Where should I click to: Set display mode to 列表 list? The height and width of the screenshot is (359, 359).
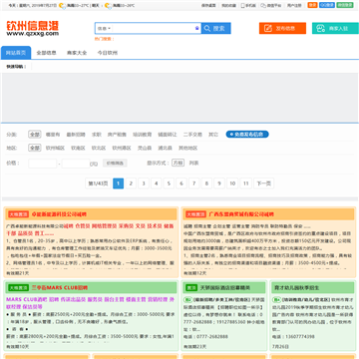194,164
